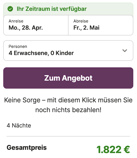
Task: Click the divider line above Gesamtpreis
Action: pyautogui.click(x=68, y=136)
